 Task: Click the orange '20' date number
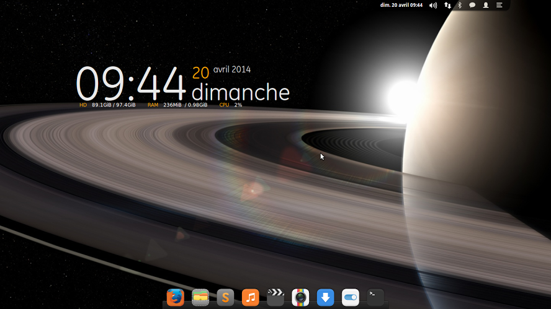[200, 73]
